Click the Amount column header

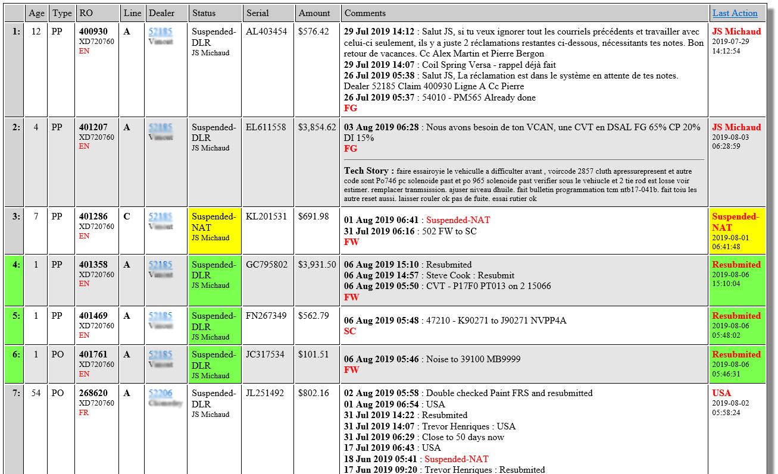(x=314, y=13)
